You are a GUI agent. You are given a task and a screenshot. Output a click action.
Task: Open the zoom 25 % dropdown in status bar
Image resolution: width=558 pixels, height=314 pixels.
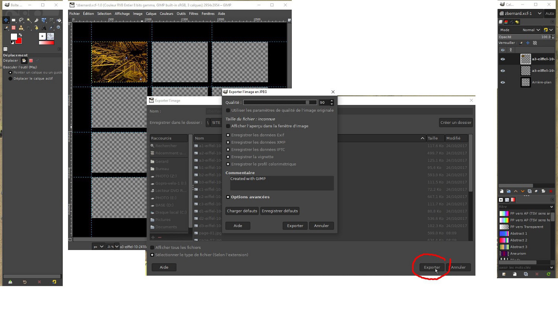[x=113, y=246]
